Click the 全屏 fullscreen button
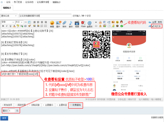The height and width of the screenshot is (122, 164). 154,22
